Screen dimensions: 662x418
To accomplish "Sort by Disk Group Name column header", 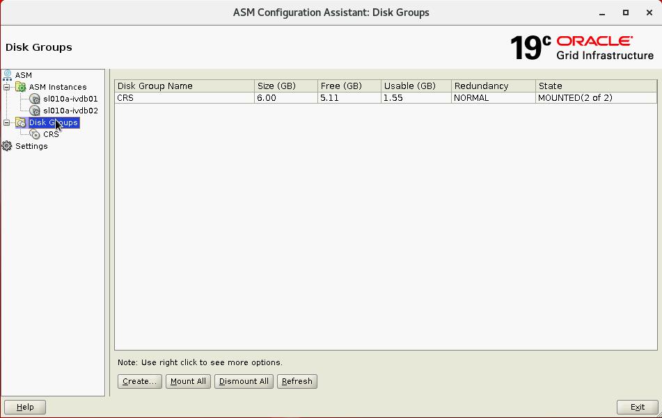I will [184, 86].
